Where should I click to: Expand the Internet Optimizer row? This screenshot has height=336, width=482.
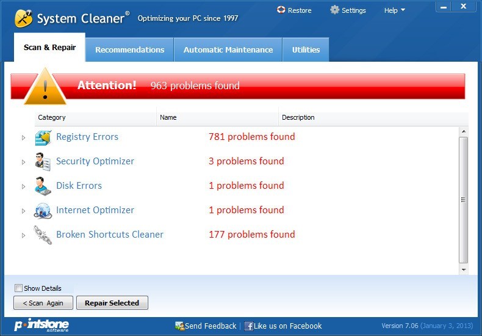click(x=23, y=211)
